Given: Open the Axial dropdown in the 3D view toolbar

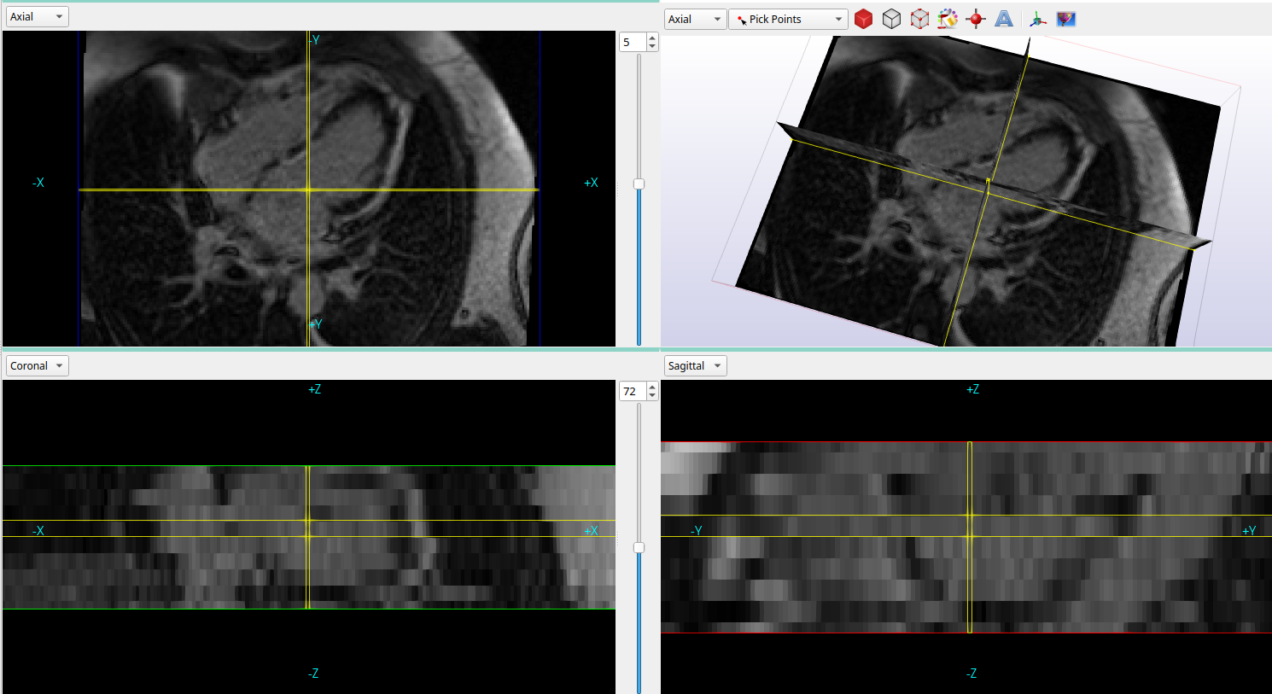Looking at the screenshot, I should (x=695, y=19).
